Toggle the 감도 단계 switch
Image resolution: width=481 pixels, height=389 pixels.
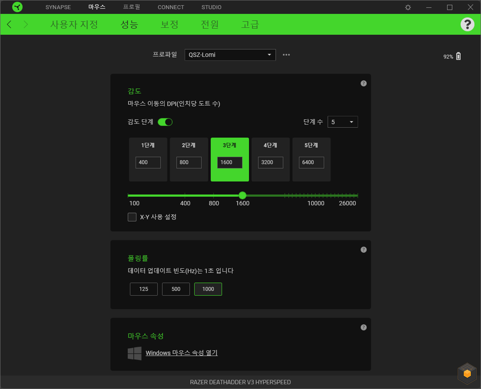[x=165, y=122]
